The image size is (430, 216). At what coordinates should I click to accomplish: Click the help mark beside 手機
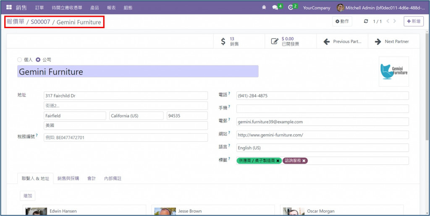pyautogui.click(x=229, y=107)
